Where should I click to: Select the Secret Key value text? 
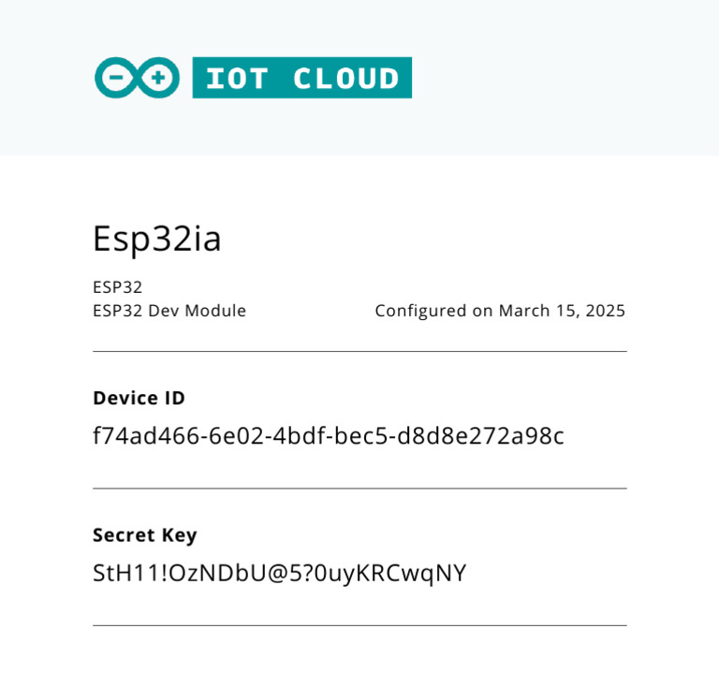[279, 573]
